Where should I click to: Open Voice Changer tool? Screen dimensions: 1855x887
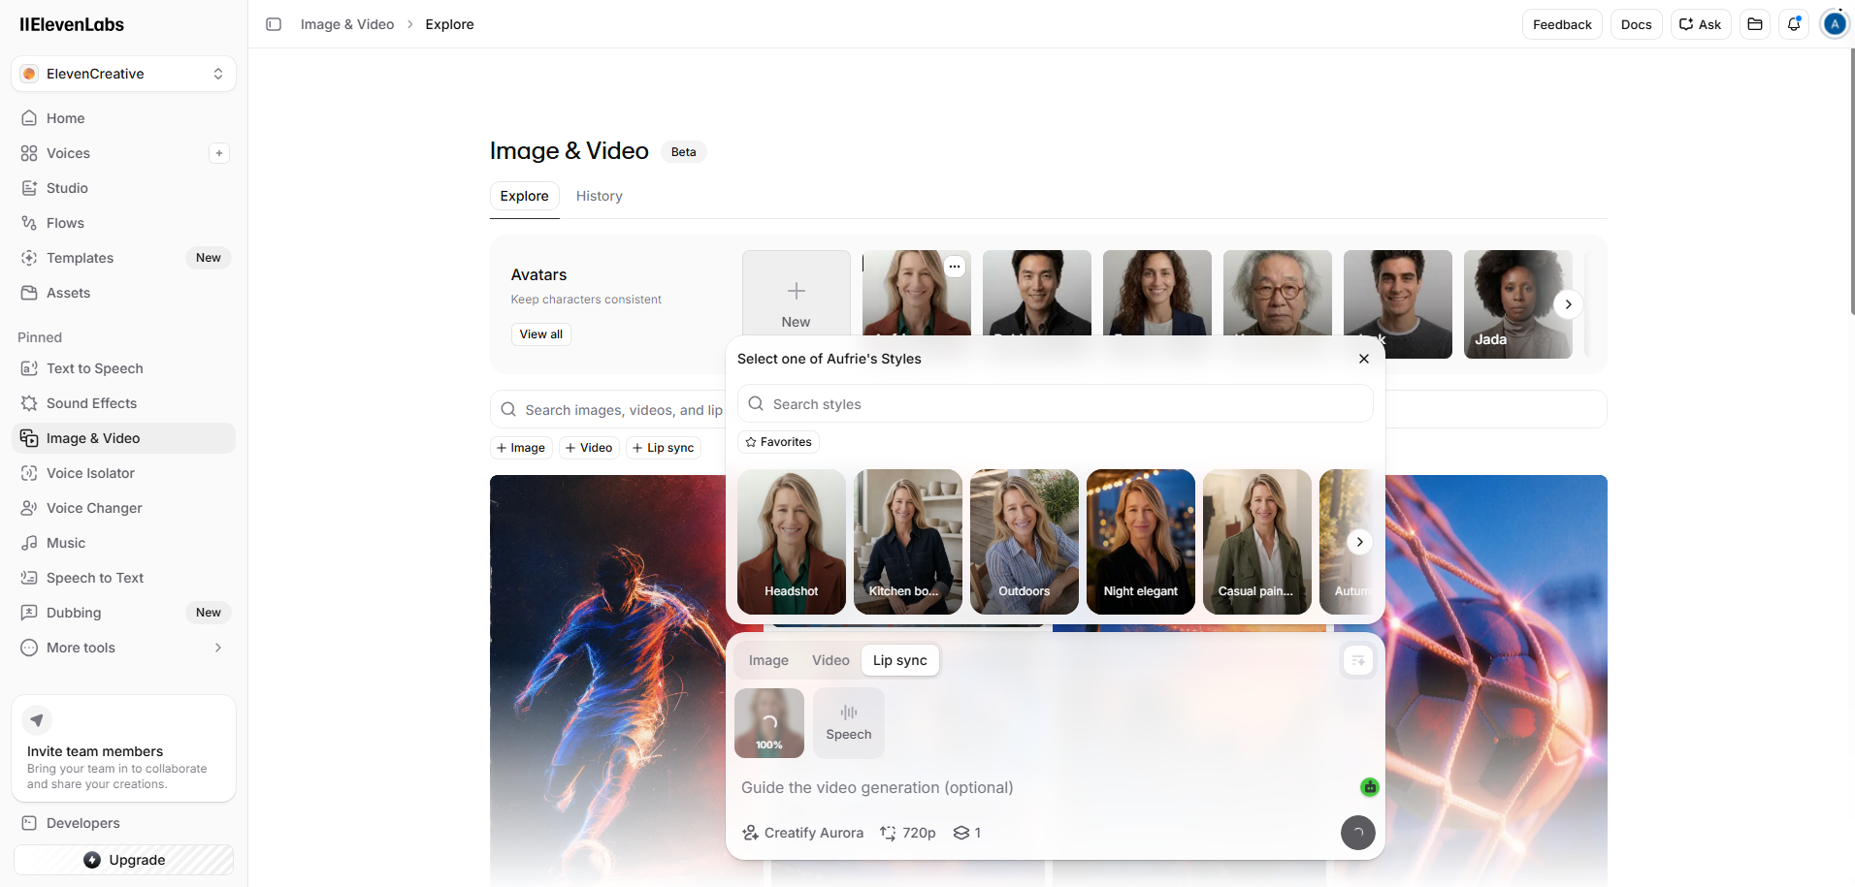tap(123, 508)
